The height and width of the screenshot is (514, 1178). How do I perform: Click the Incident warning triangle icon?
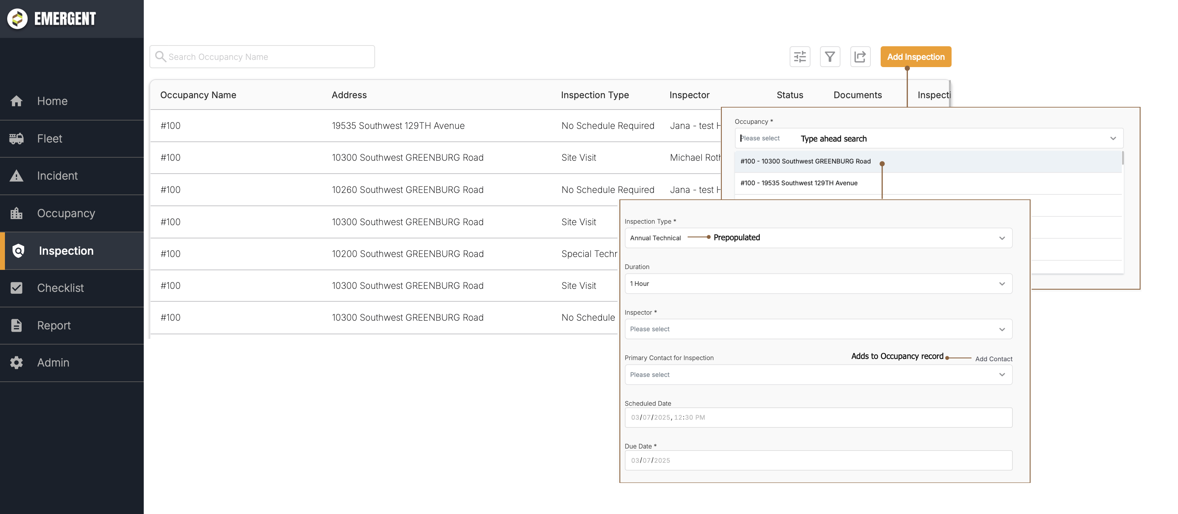16,176
